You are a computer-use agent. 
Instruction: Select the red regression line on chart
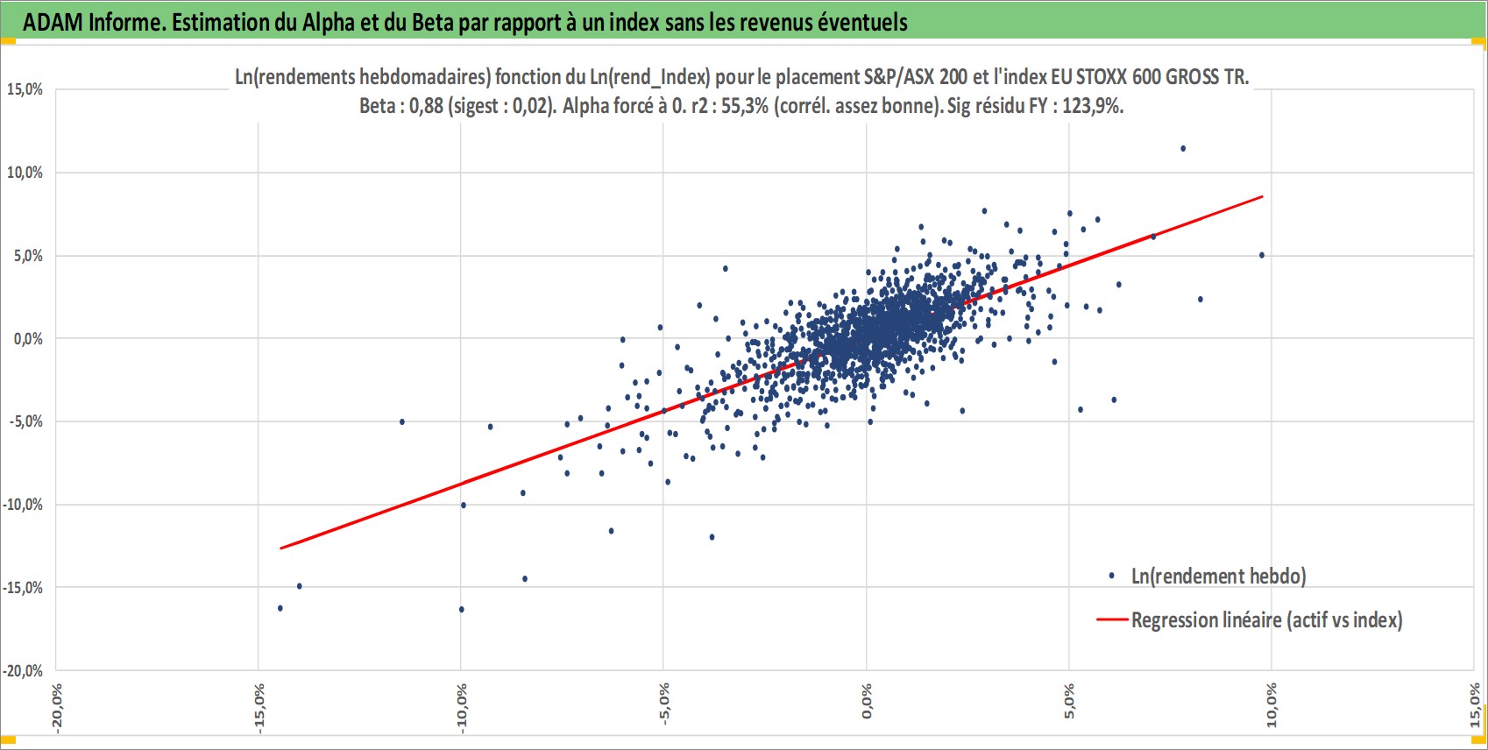[771, 372]
